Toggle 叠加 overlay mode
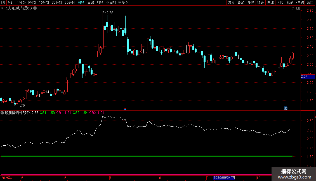Viewport: 316px width, 181px height. coord(241,3)
